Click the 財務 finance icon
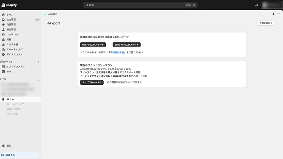 3,40
